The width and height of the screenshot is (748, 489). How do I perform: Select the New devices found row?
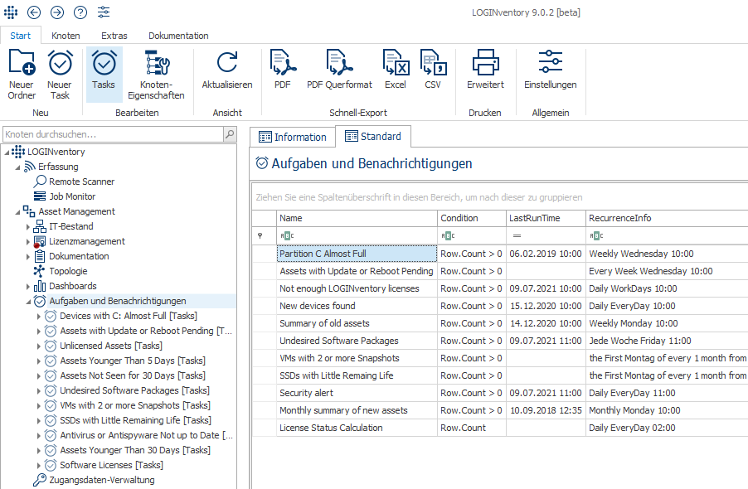500,306
